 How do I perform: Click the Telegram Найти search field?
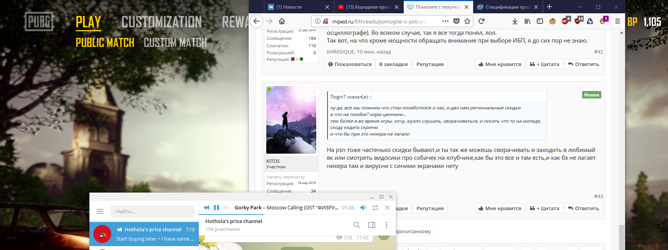pyautogui.click(x=152, y=211)
